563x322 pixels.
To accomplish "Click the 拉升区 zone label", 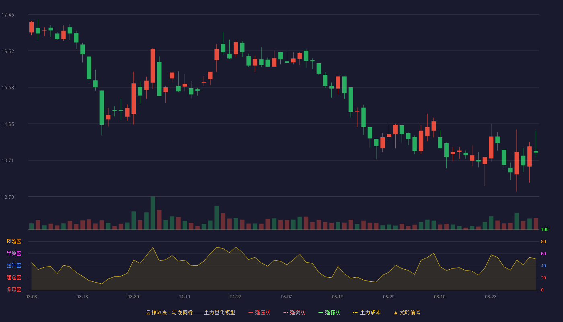I will 14,266.
